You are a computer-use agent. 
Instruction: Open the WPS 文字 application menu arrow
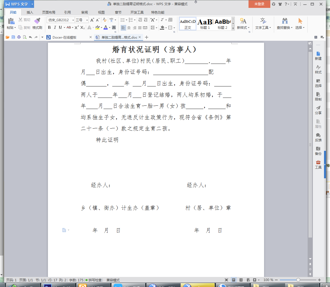click(x=32, y=4)
